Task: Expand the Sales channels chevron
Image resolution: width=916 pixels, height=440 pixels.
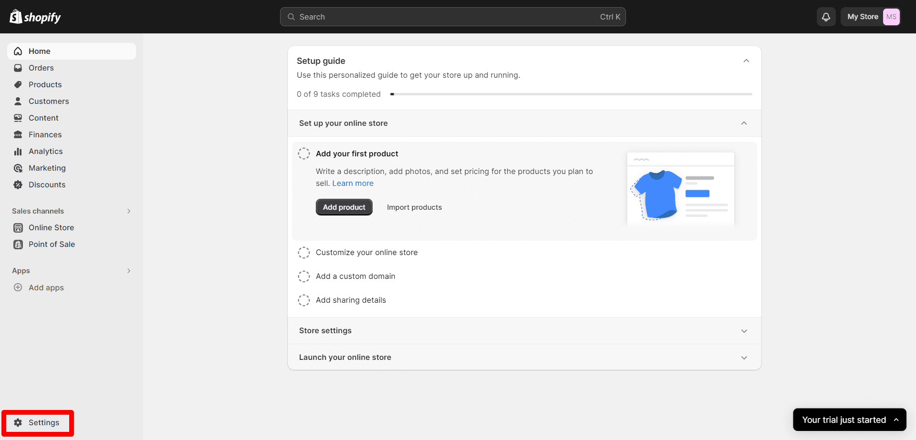Action: click(x=128, y=211)
